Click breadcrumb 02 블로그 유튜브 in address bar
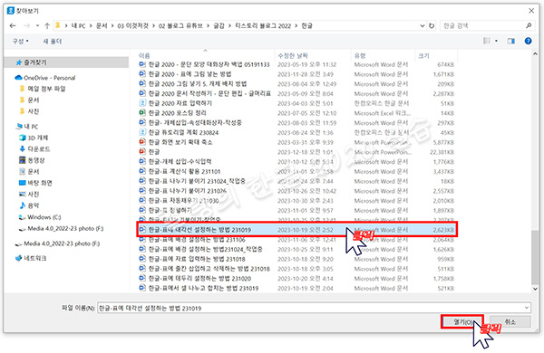 tap(180, 25)
